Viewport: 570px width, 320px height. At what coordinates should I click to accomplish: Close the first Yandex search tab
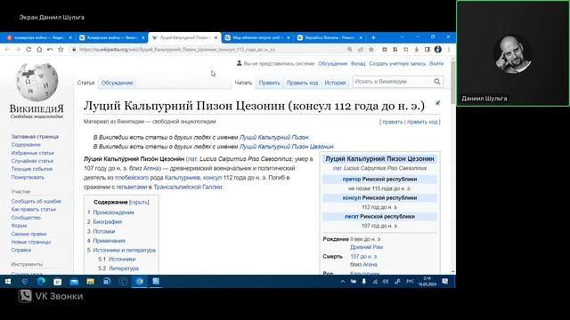(x=70, y=37)
